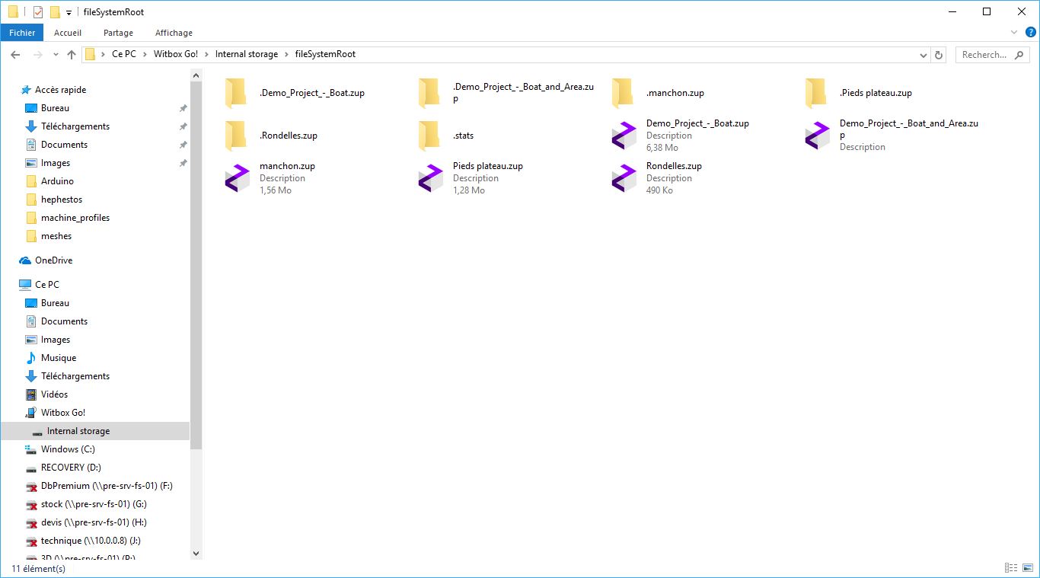
Task: Select the Demo_Project_-_Boat.zup file icon
Action: 624,136
